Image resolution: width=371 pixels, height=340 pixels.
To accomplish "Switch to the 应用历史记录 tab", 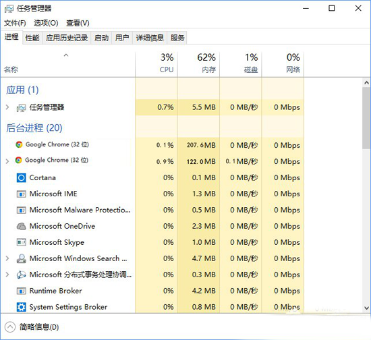I will coord(67,38).
